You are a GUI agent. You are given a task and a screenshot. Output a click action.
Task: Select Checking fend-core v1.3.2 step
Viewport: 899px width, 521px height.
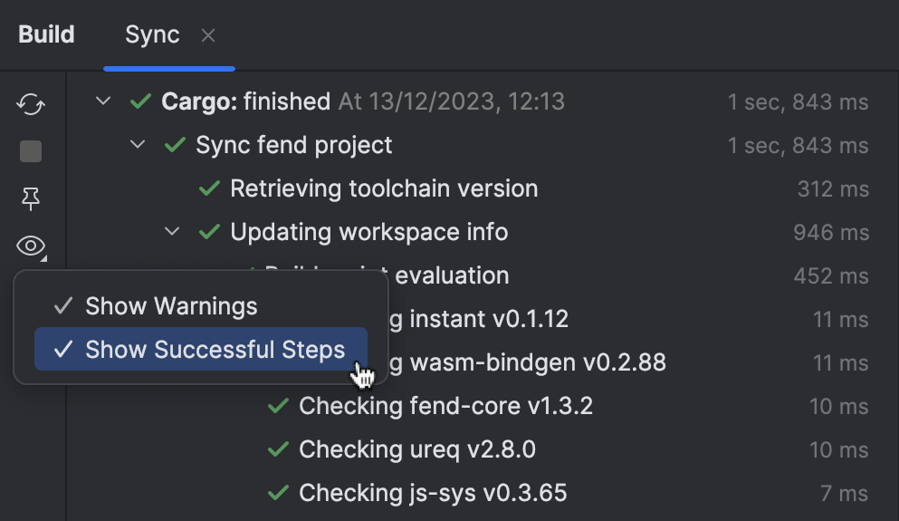[445, 406]
